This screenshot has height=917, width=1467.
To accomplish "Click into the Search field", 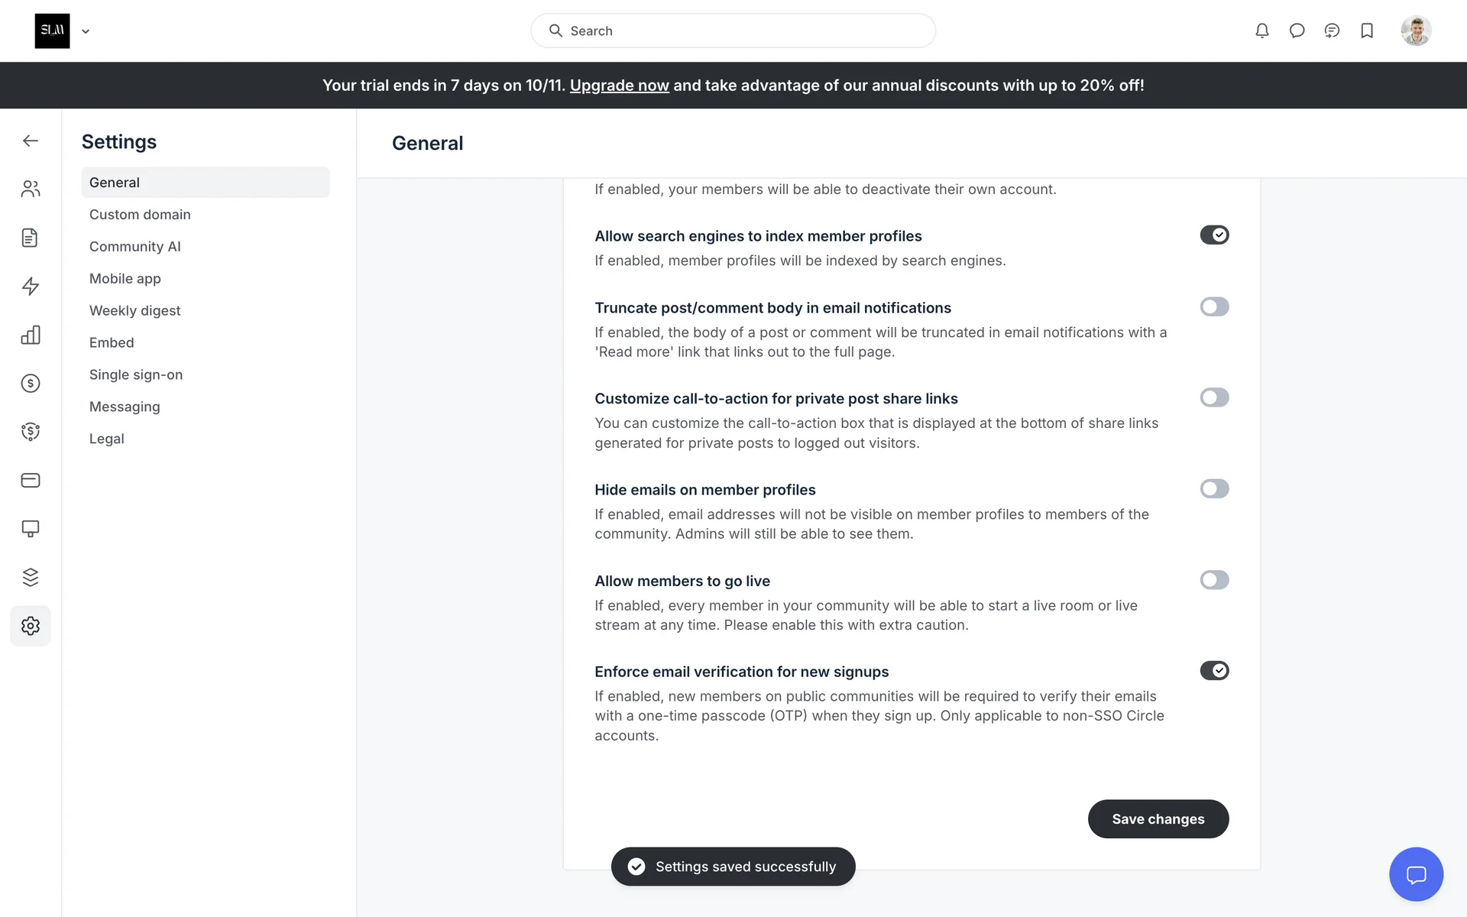I will tap(733, 31).
